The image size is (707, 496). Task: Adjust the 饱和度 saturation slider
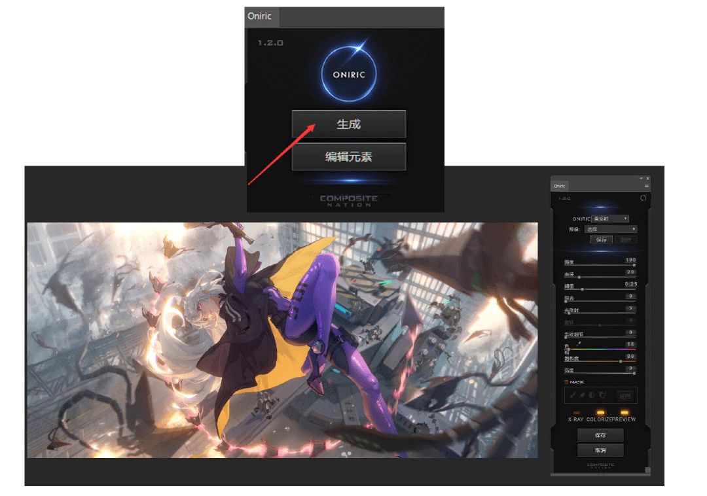(x=600, y=361)
